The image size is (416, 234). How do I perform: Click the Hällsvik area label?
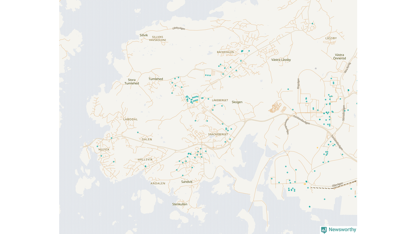coord(145,160)
